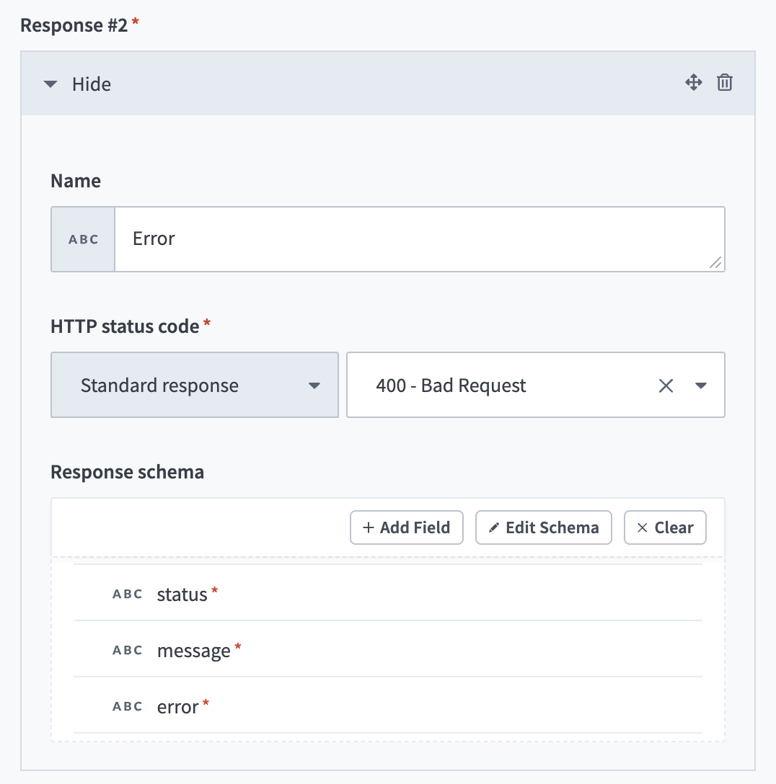The height and width of the screenshot is (784, 776).
Task: Click the ABC type icon beside the Name field
Action: coord(82,239)
